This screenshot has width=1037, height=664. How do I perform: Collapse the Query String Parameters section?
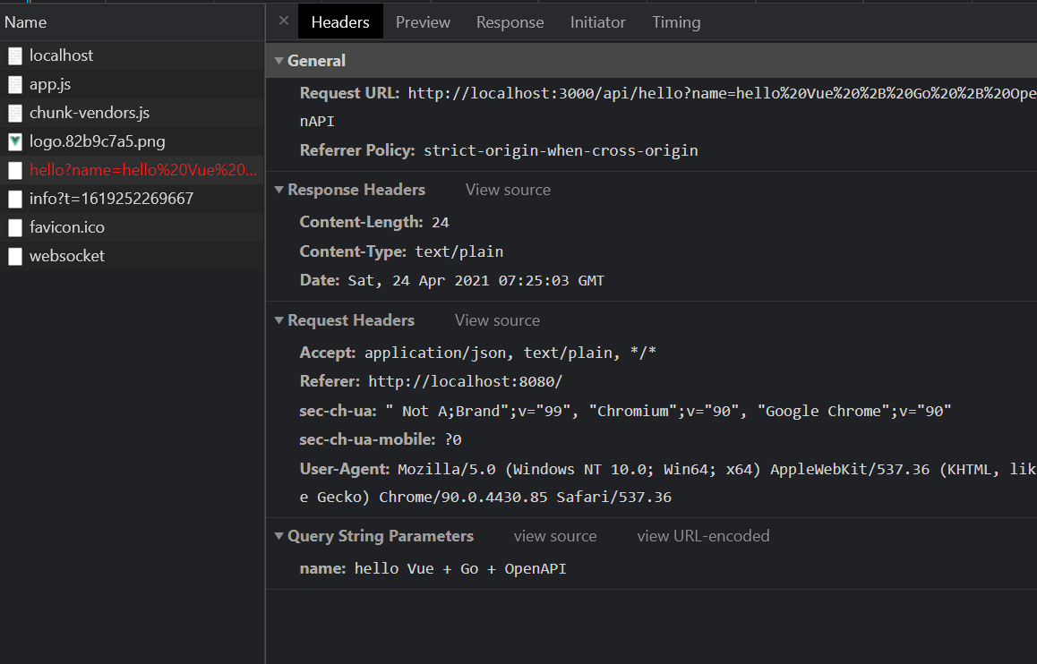point(279,536)
